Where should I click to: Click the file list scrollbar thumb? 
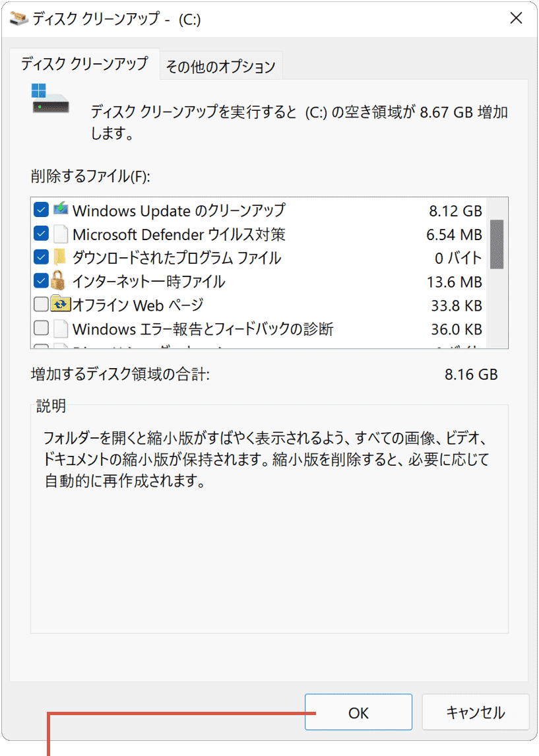(497, 244)
